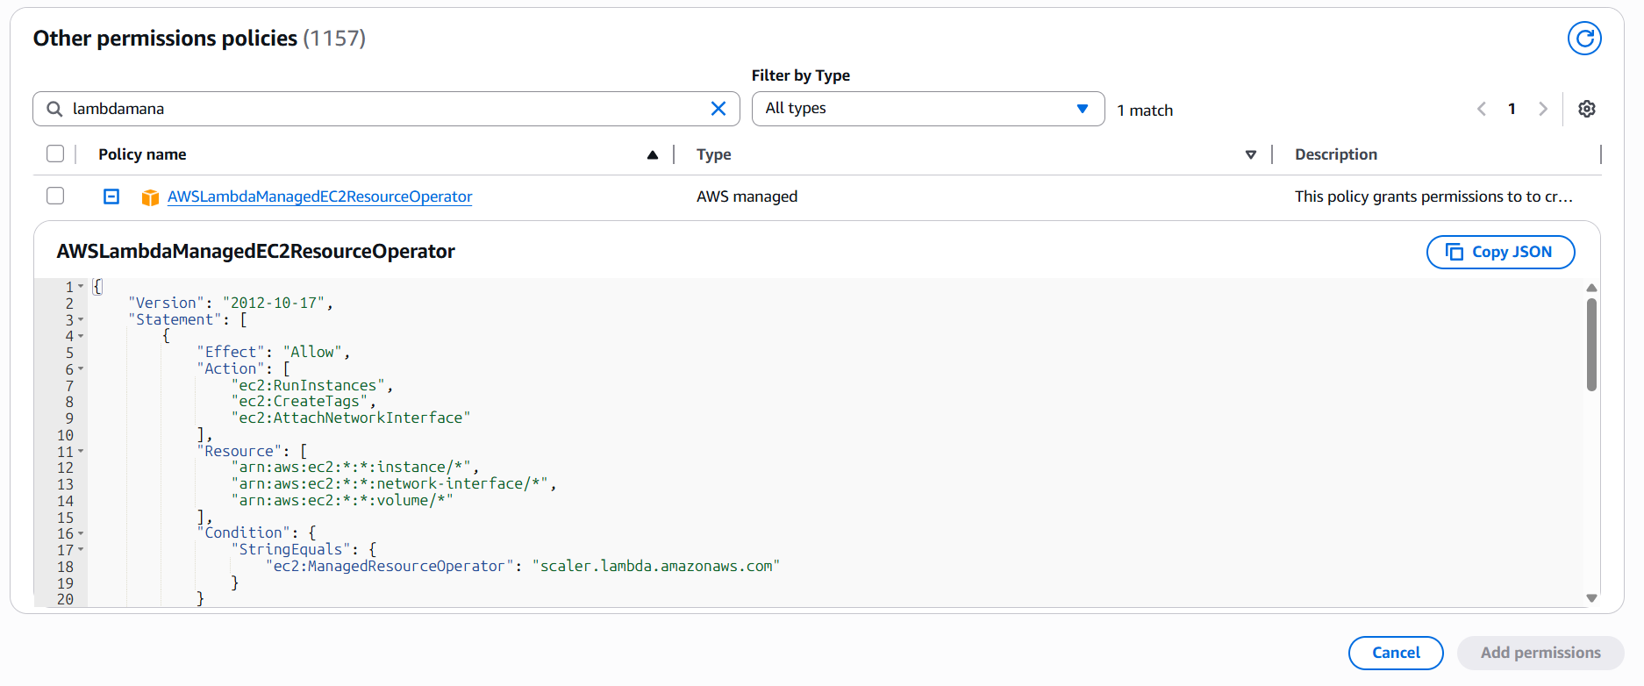Click the Type column sort arrow
Screen dimensions: 1644x686
(x=1250, y=155)
